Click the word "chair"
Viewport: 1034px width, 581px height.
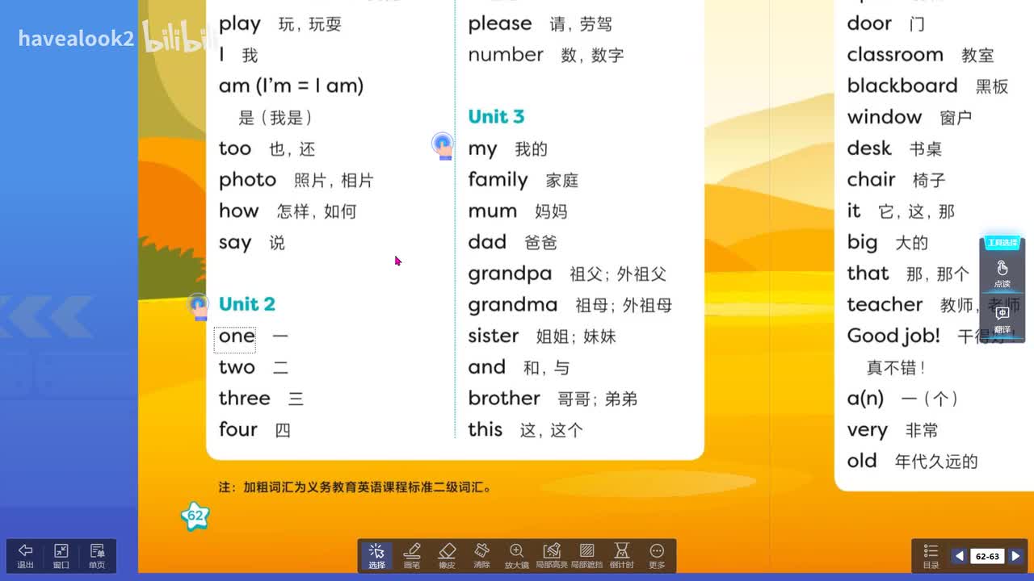[871, 179]
